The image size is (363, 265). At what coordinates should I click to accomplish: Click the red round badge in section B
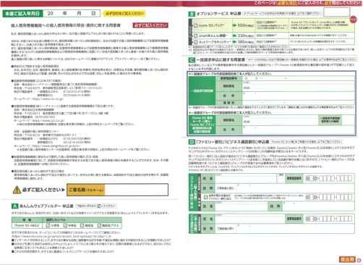(353, 20)
